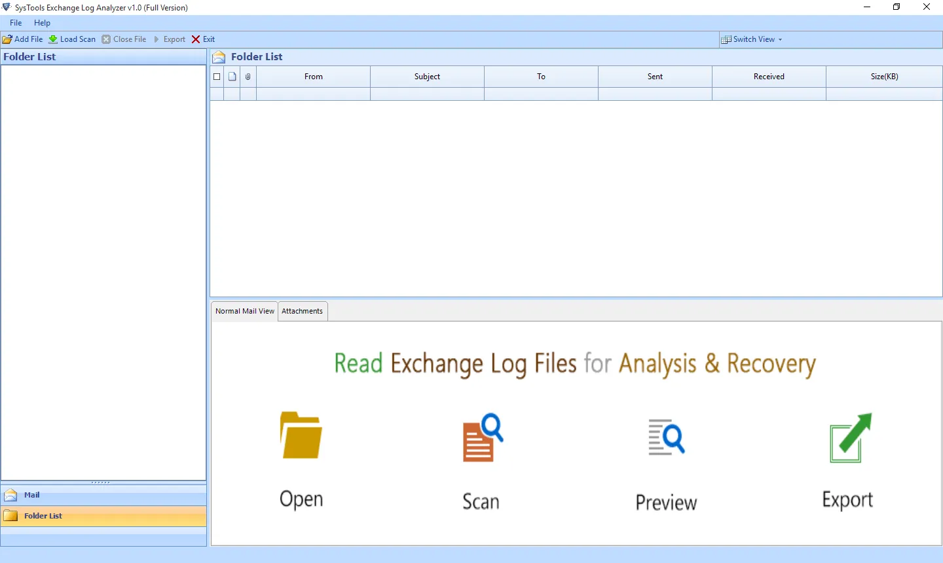The image size is (943, 563).
Task: Open the File menu
Action: [16, 23]
